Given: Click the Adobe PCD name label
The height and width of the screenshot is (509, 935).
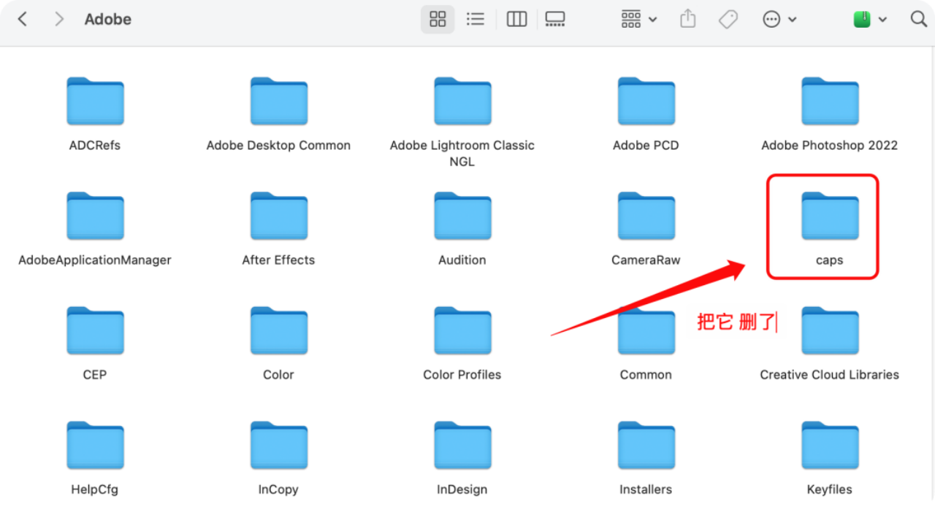Looking at the screenshot, I should click(x=646, y=145).
